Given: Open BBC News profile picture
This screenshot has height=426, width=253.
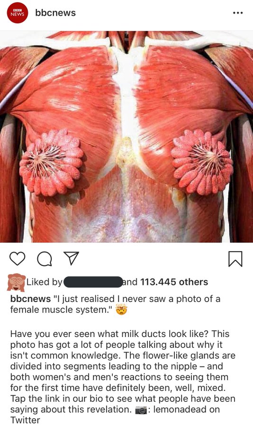Looking at the screenshot, I should pyautogui.click(x=18, y=13).
